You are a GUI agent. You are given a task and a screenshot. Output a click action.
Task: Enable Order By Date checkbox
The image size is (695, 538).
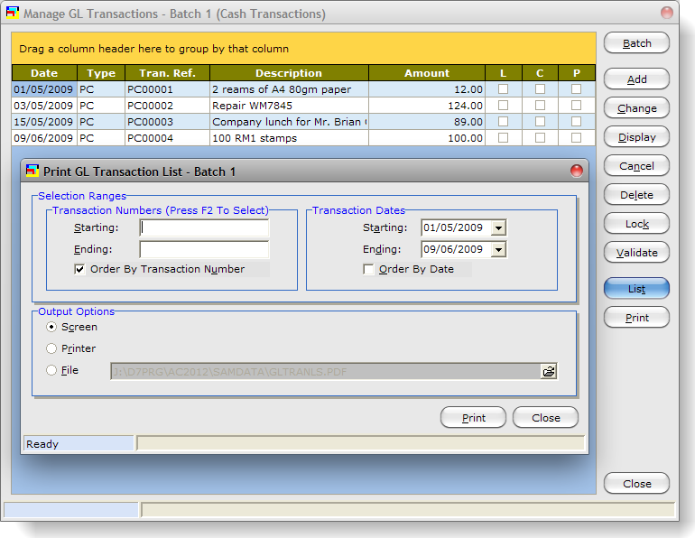pos(368,269)
